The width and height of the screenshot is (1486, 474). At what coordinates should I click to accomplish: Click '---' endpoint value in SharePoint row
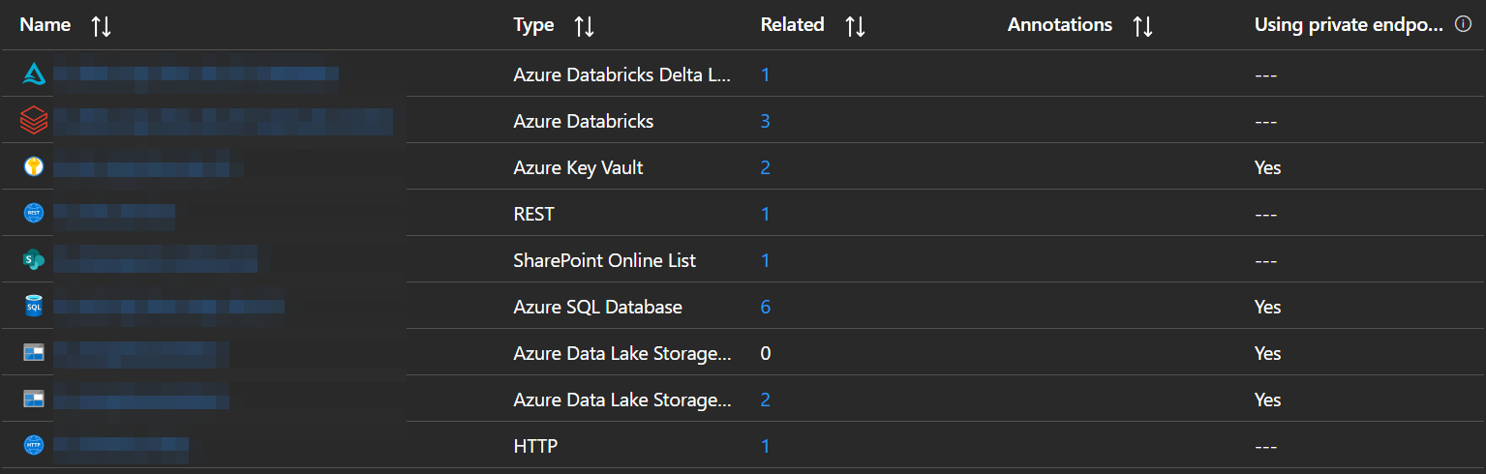pyautogui.click(x=1266, y=260)
